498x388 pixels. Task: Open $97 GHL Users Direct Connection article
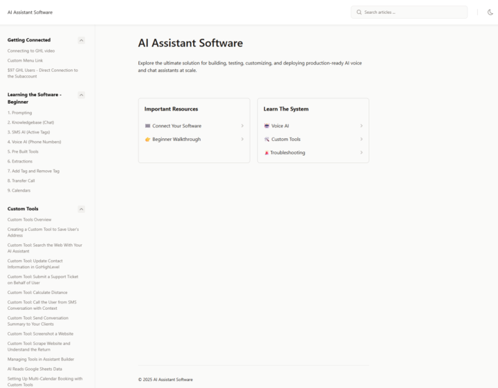pyautogui.click(x=43, y=73)
